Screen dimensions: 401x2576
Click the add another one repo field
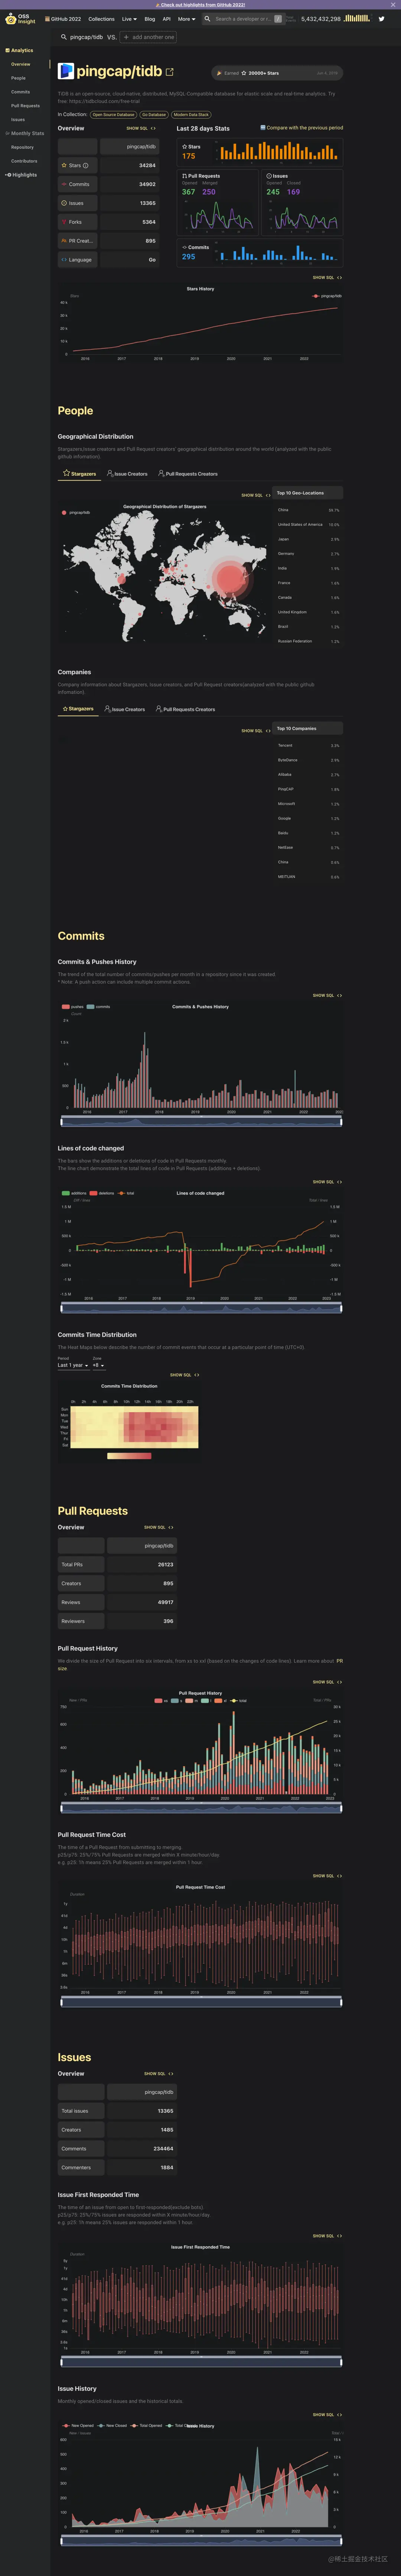148,37
